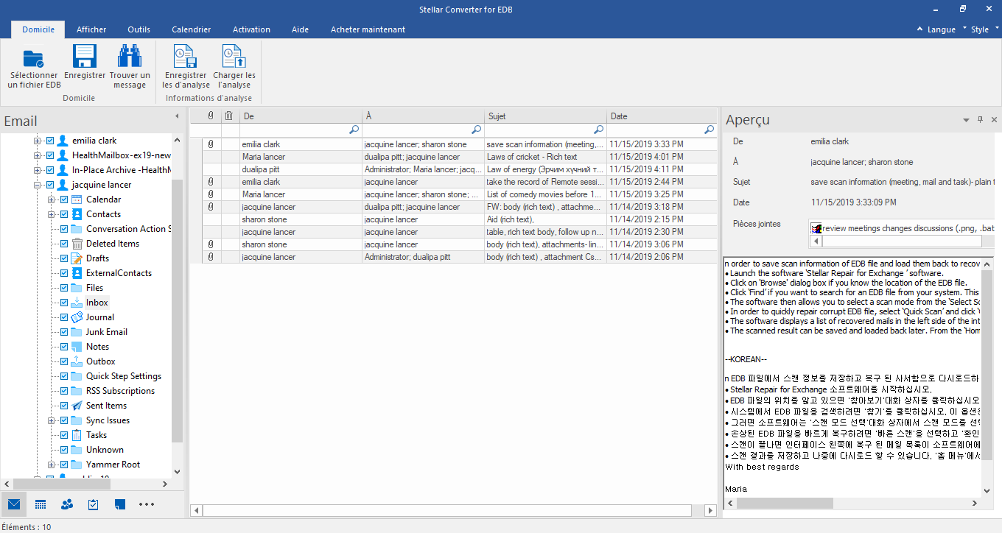
Task: Switch to Mail view icon in bottom bar
Action: click(14, 504)
